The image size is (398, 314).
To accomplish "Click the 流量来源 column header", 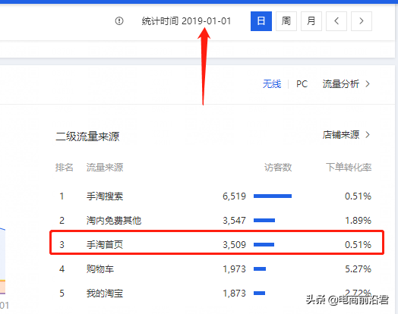I will click(x=105, y=168).
